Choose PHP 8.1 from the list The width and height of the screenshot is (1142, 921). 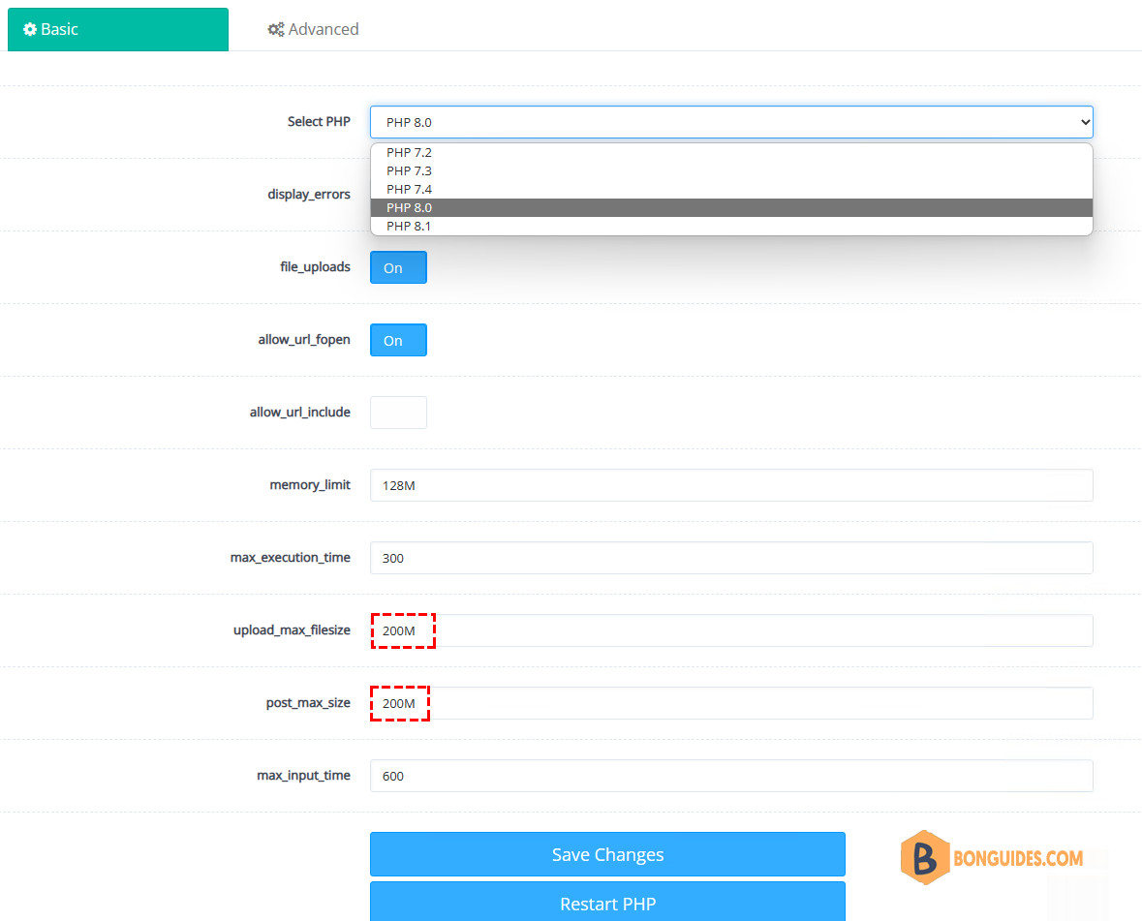tap(731, 226)
